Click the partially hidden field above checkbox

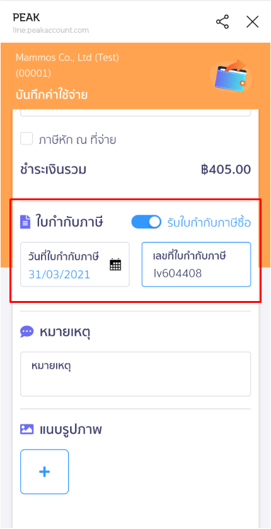pos(135,113)
